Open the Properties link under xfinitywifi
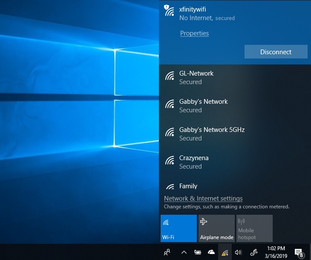 [194, 33]
